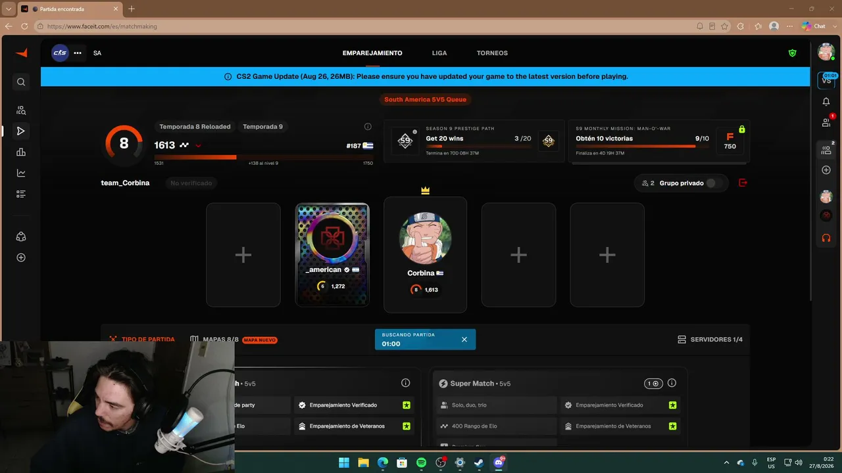Click the Super Match Emparejamiento Verificado option

click(x=620, y=405)
